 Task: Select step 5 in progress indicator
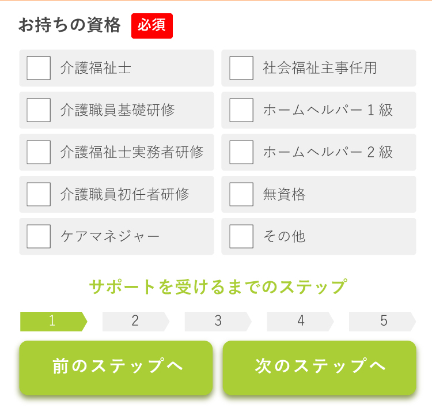[382, 322]
